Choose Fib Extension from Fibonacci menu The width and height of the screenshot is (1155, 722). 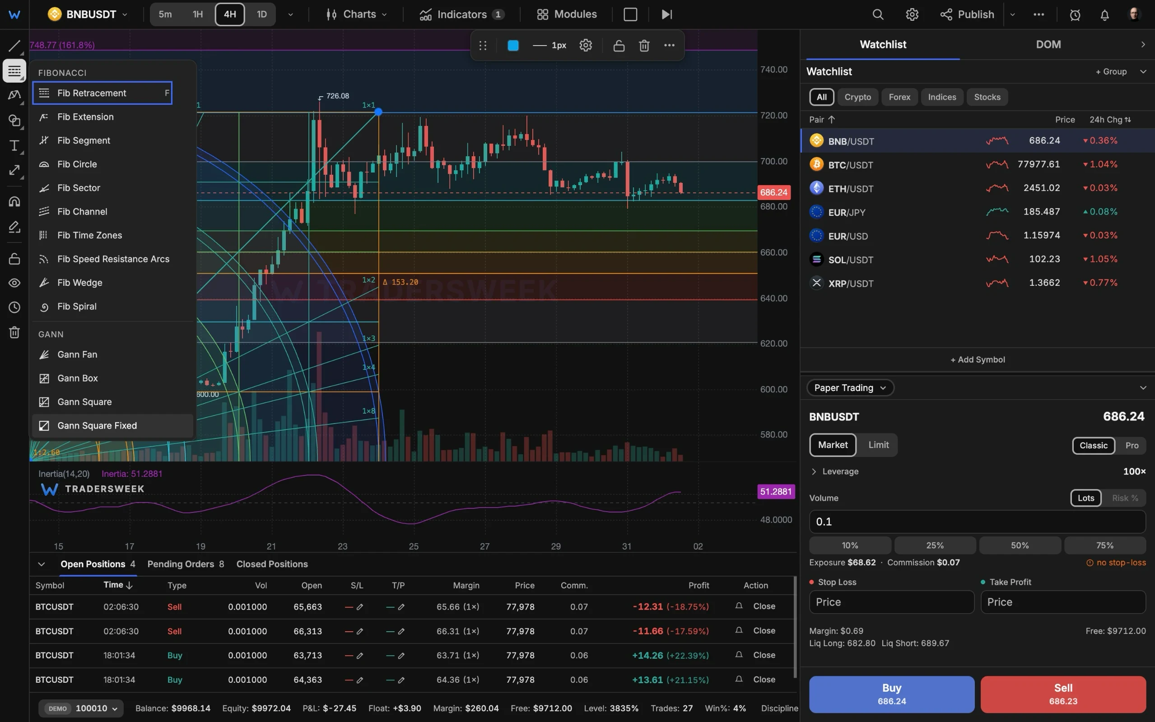click(x=113, y=117)
